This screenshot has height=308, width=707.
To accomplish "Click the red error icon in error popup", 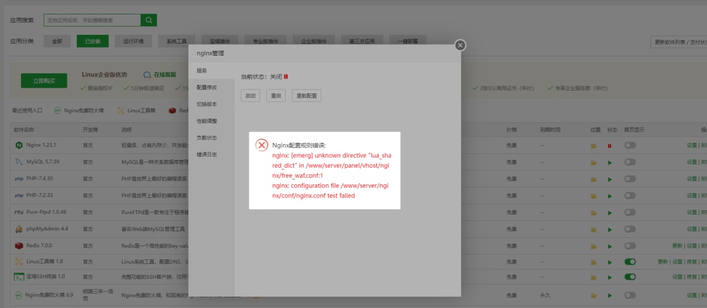I will (262, 145).
